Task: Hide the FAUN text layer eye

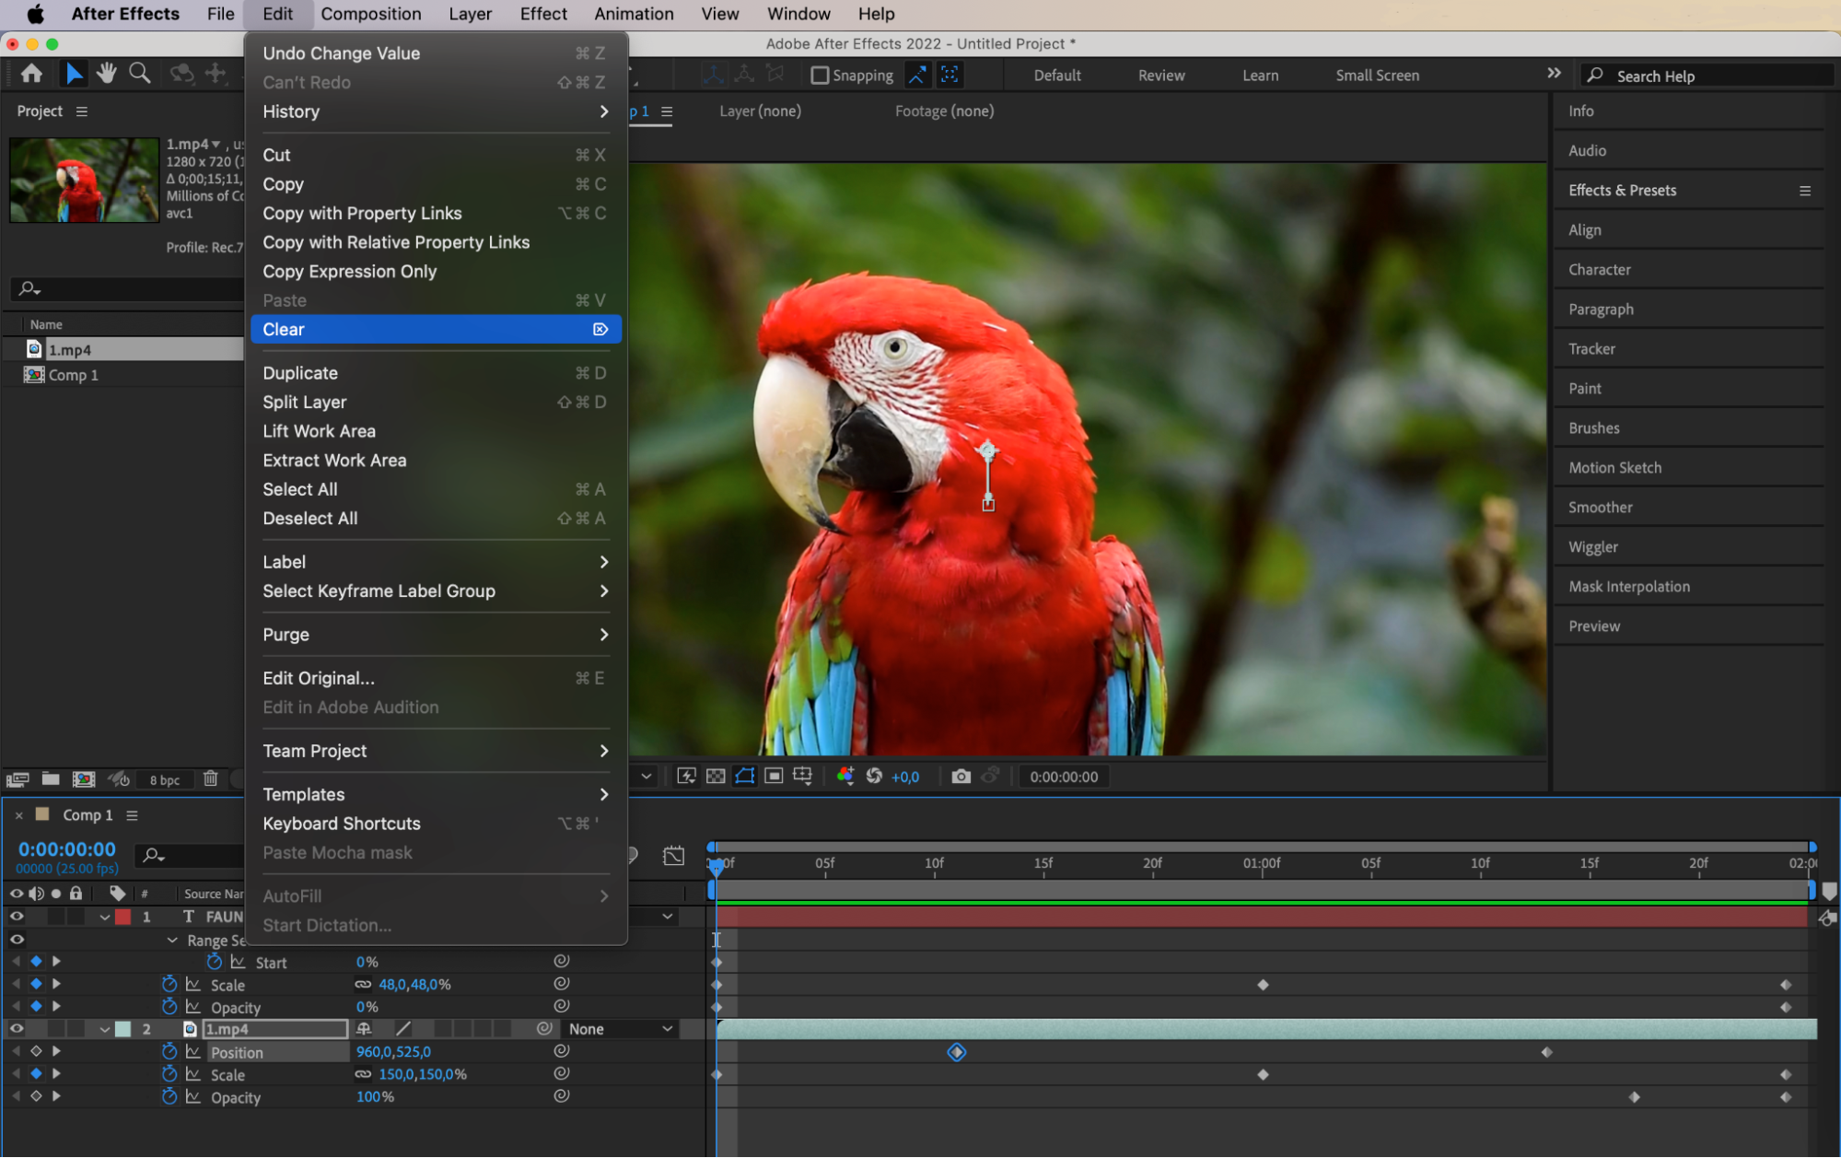Action: point(17,917)
